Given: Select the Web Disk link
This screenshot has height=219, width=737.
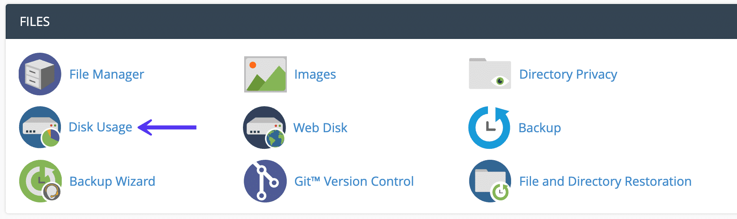Looking at the screenshot, I should click(x=320, y=128).
